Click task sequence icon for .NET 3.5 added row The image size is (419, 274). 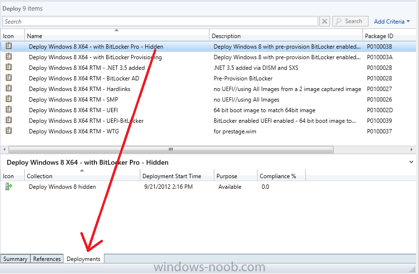click(9, 67)
